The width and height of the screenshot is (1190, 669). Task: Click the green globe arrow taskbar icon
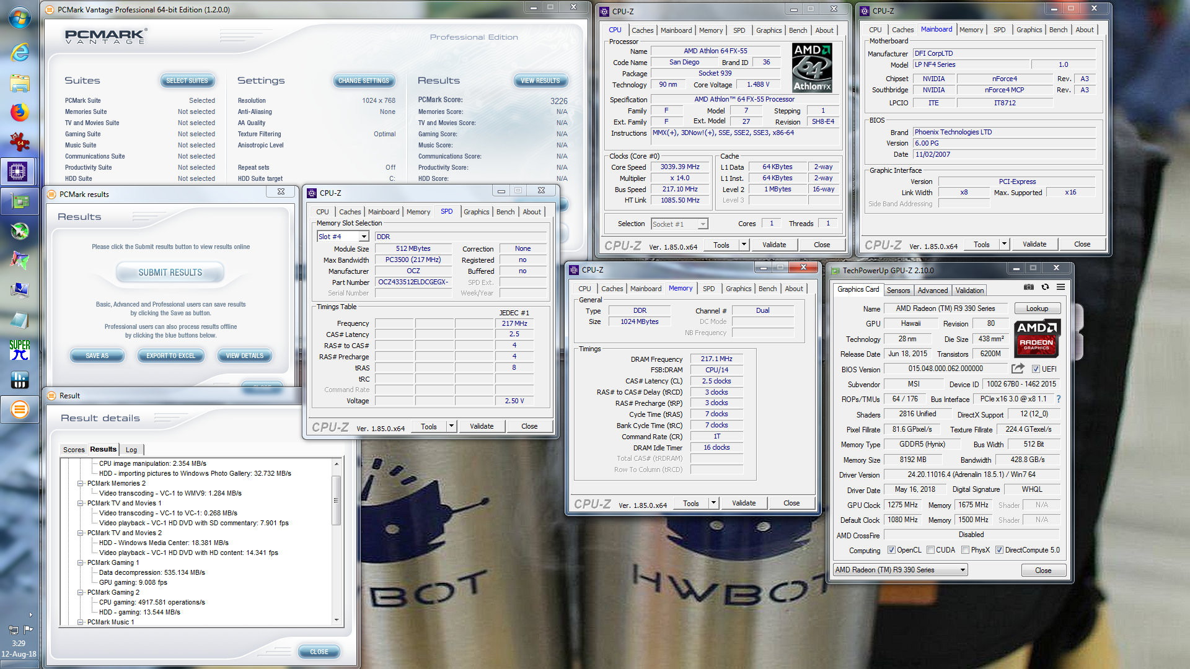19,231
